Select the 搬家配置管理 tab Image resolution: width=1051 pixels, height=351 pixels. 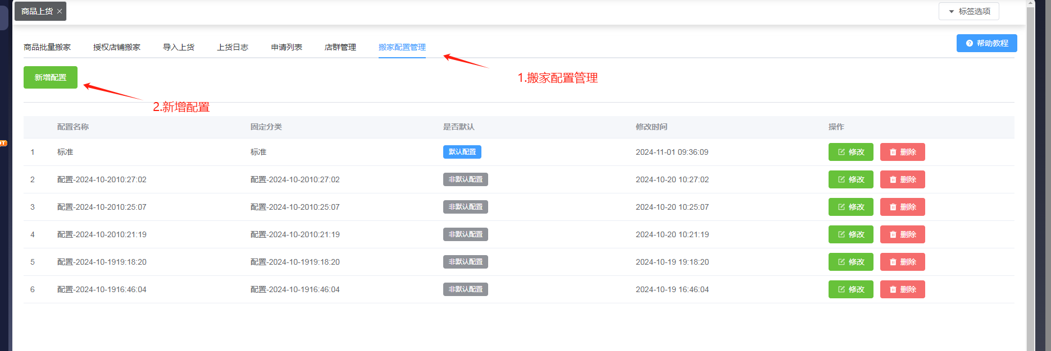[x=402, y=47]
